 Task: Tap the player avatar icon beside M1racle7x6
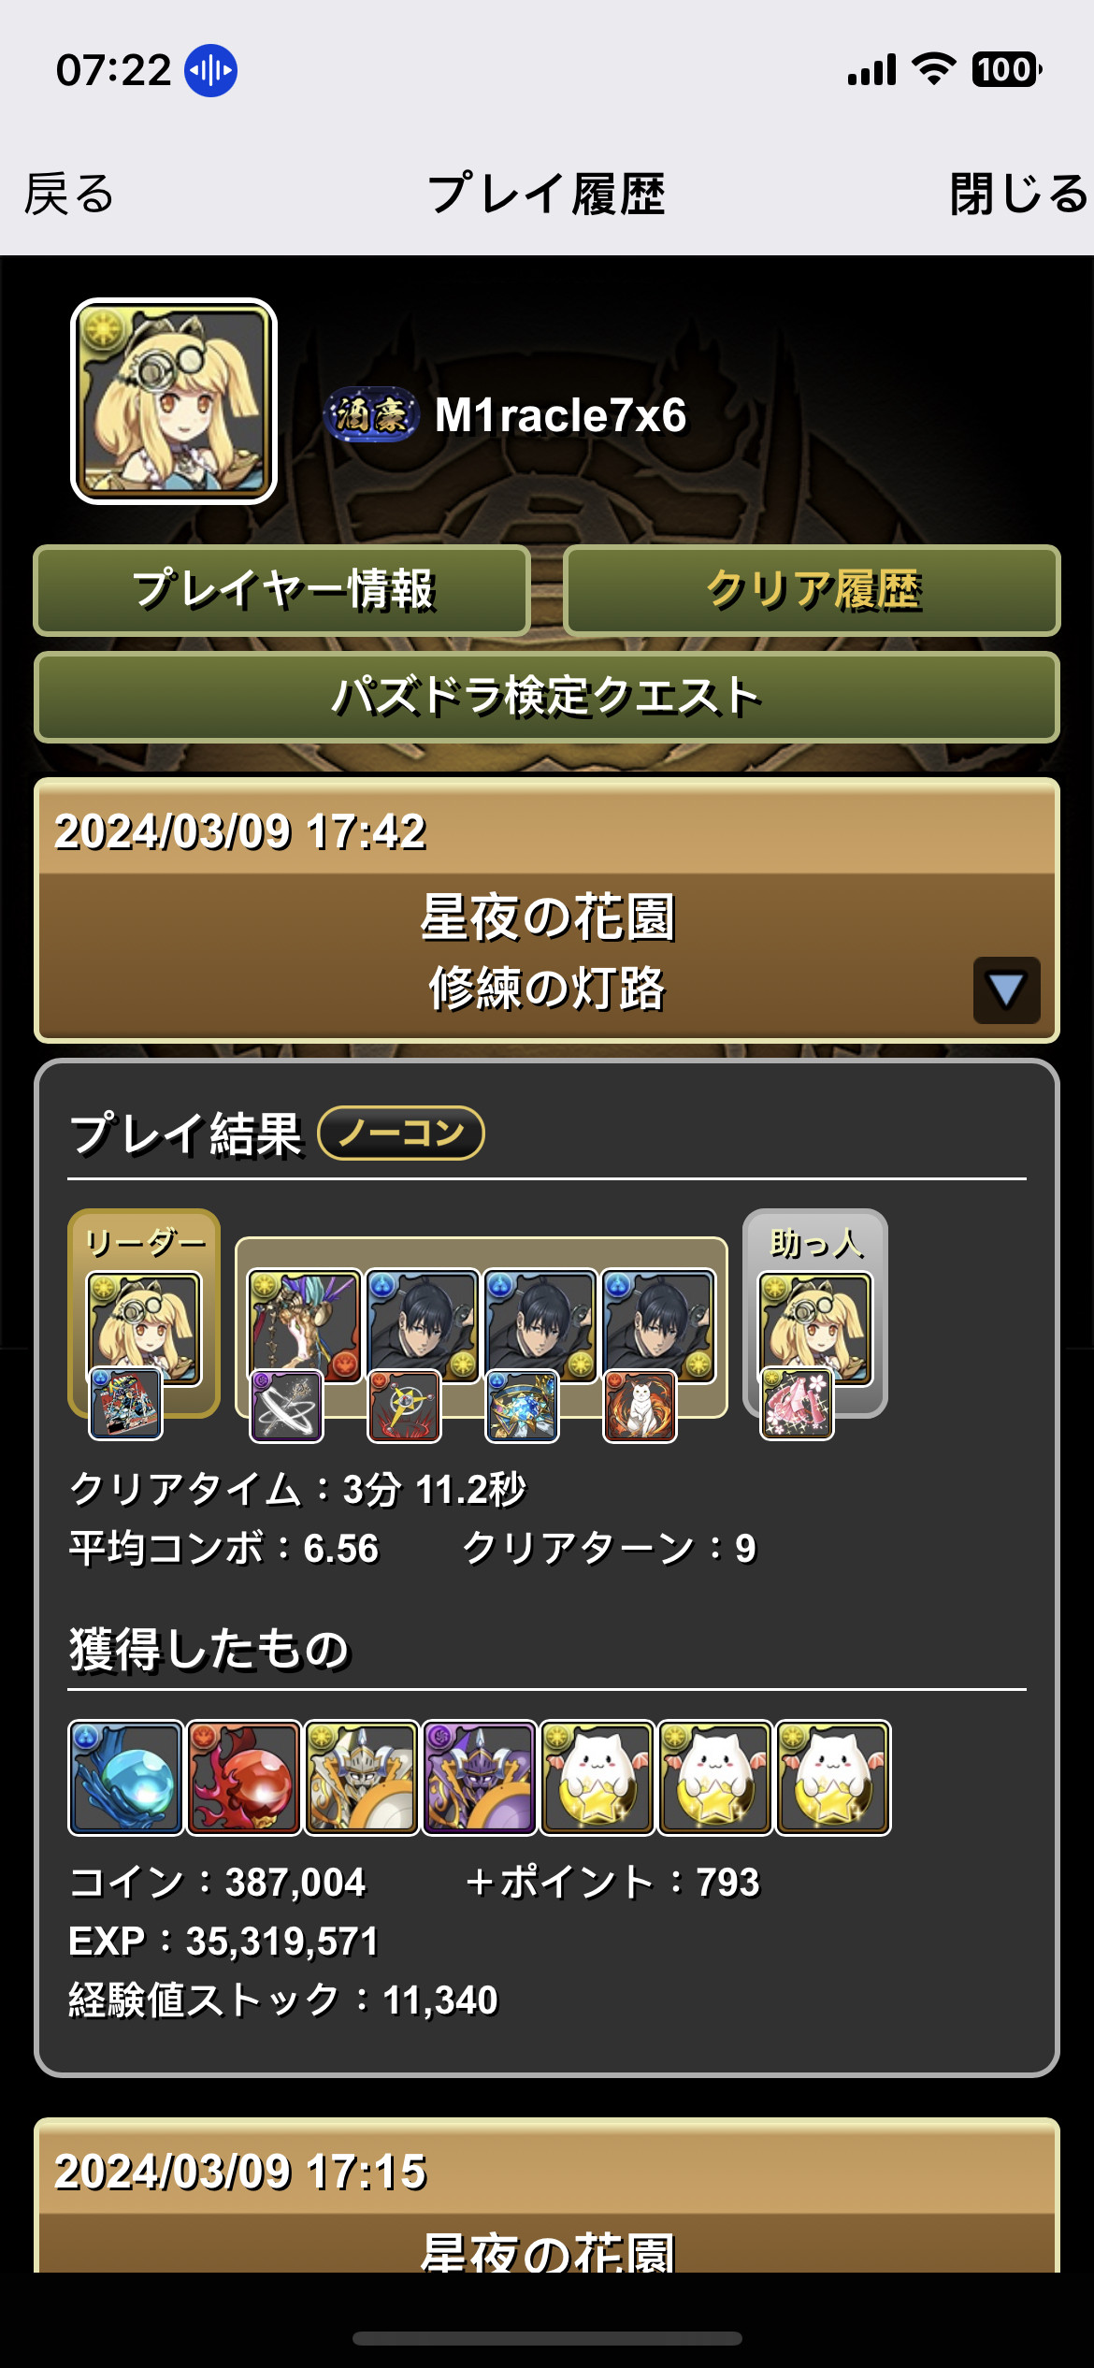coord(174,401)
